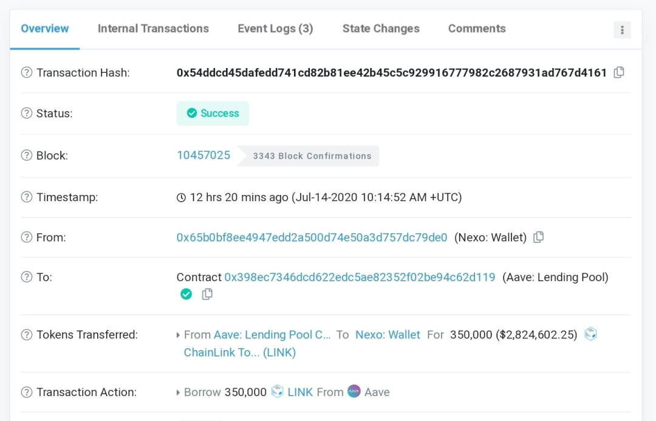Copy the From address with its copy icon
The height and width of the screenshot is (421, 656).
pos(538,237)
